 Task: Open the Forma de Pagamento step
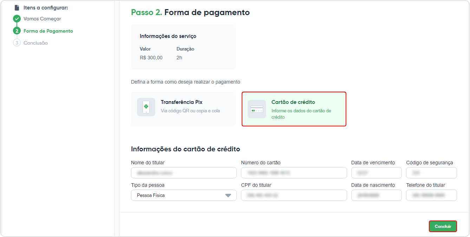click(x=48, y=31)
